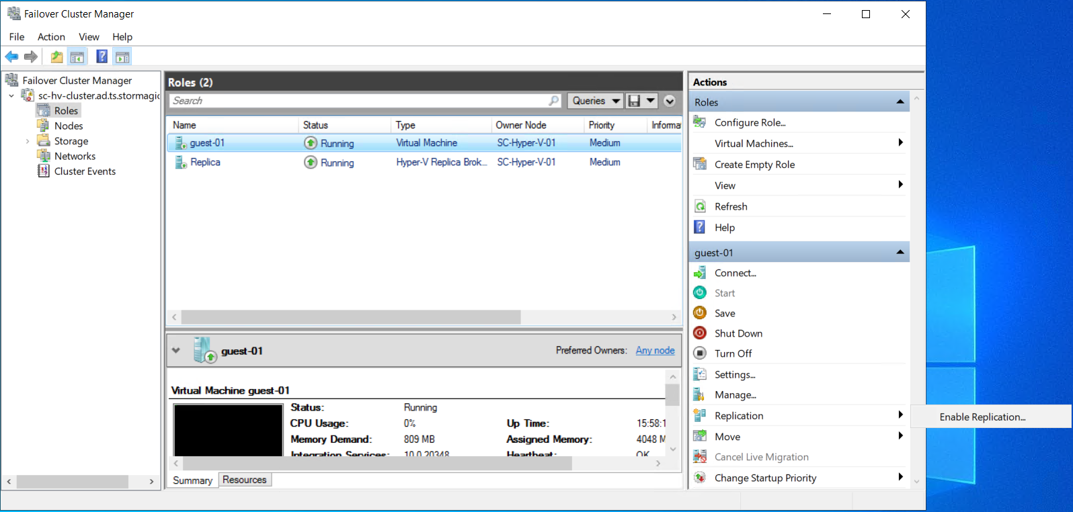Switch to the Summary tab
1073x512 pixels.
tap(192, 480)
